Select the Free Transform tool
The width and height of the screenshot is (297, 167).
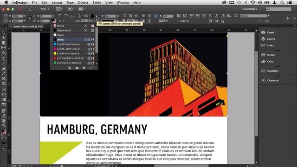[4, 95]
